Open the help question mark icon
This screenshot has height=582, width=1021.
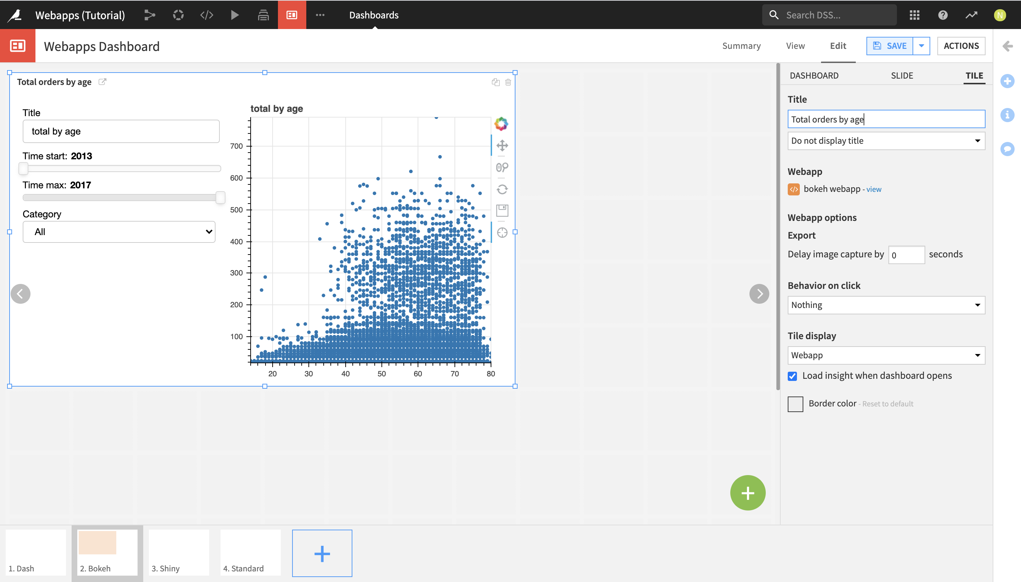pyautogui.click(x=943, y=15)
